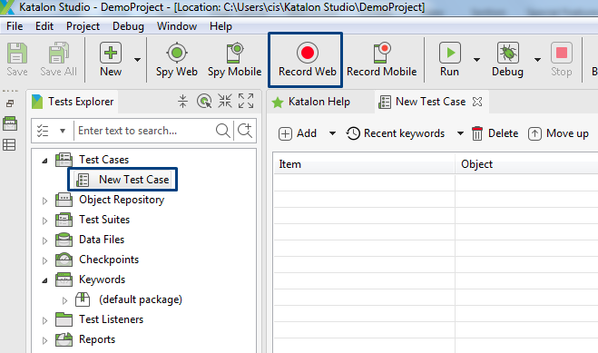Select New Test Case in tree
The width and height of the screenshot is (598, 353).
134,180
